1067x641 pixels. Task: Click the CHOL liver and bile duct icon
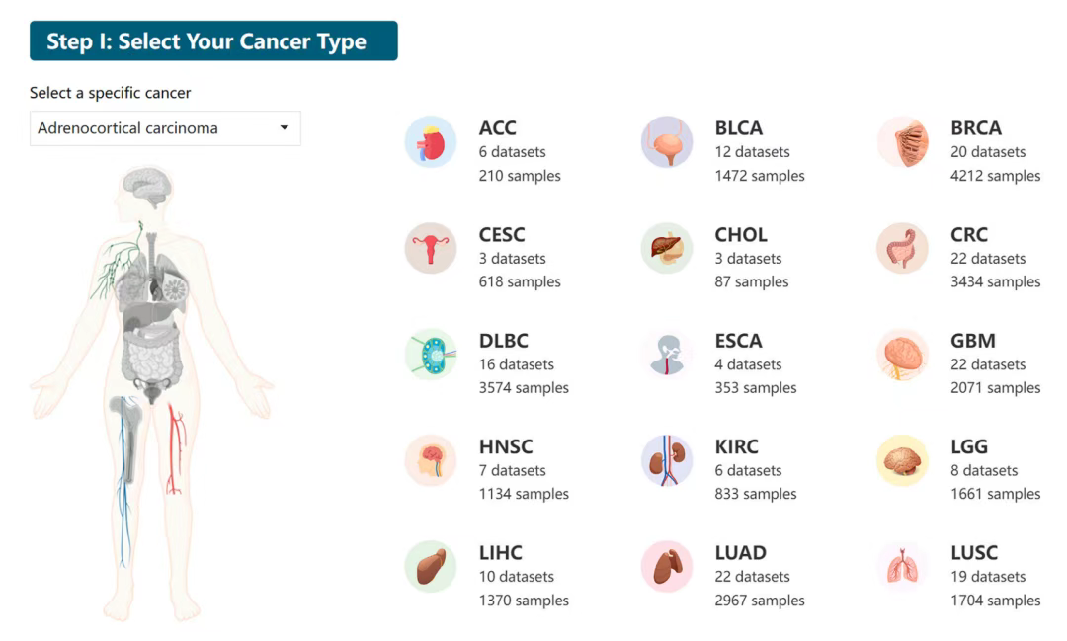click(667, 248)
